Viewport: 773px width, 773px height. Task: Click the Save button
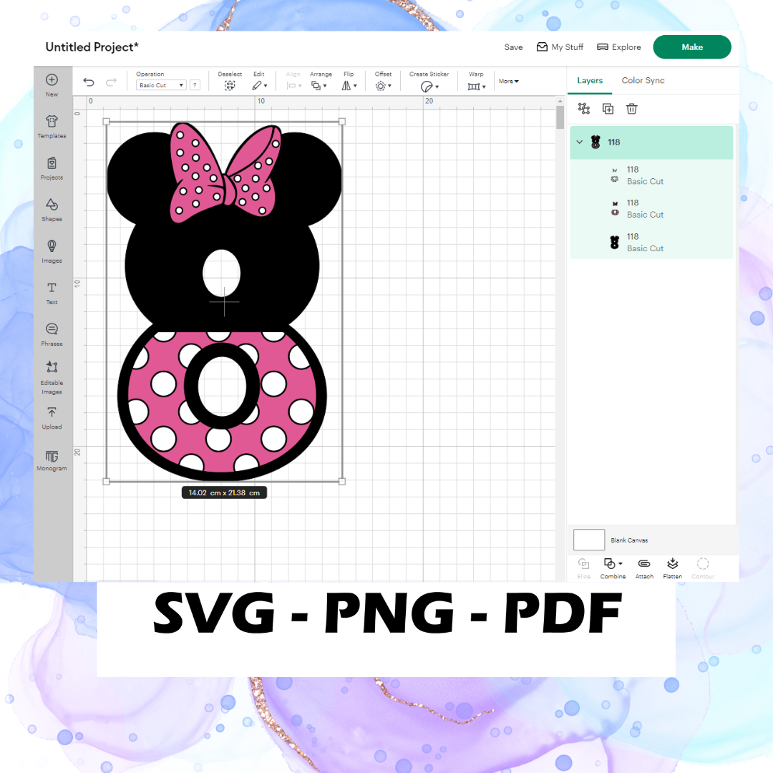click(513, 47)
